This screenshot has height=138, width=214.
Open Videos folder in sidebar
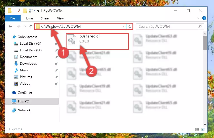point(25,84)
